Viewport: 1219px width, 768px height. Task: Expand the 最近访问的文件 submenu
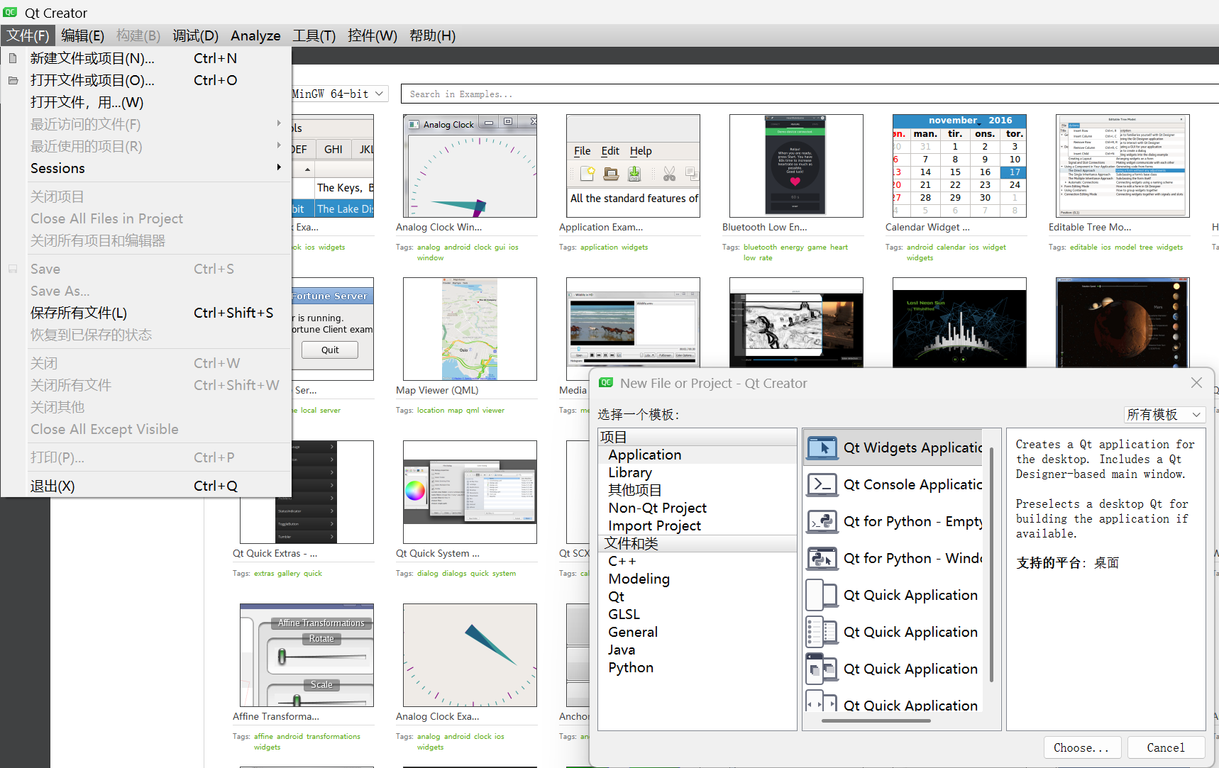click(279, 123)
